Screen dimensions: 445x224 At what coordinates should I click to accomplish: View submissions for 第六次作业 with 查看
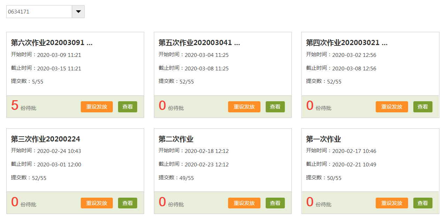[127, 107]
